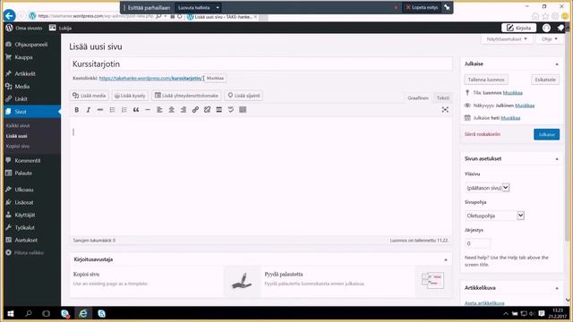Open Palaute menu item
Screen dimensions: 573x322
23,173
